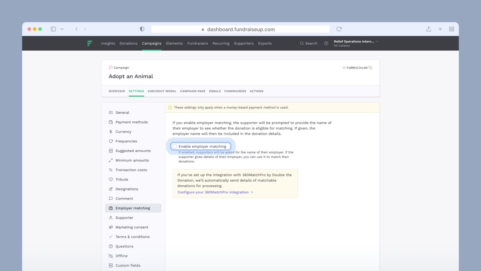Enable the employer matching checkbox
This screenshot has width=481, height=271.
pyautogui.click(x=174, y=146)
